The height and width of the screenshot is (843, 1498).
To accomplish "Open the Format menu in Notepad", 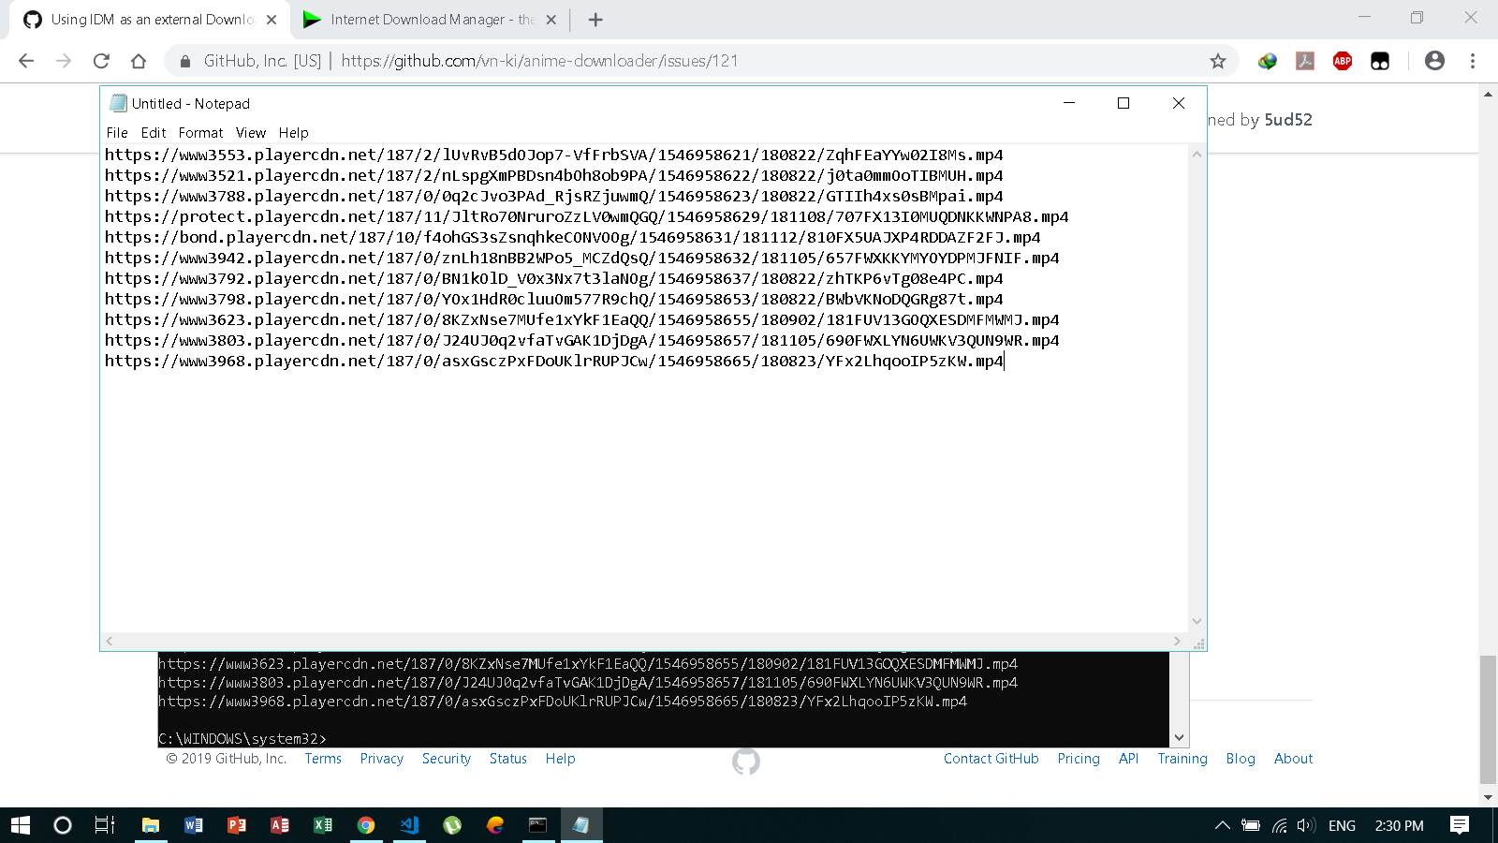I will pyautogui.click(x=199, y=132).
